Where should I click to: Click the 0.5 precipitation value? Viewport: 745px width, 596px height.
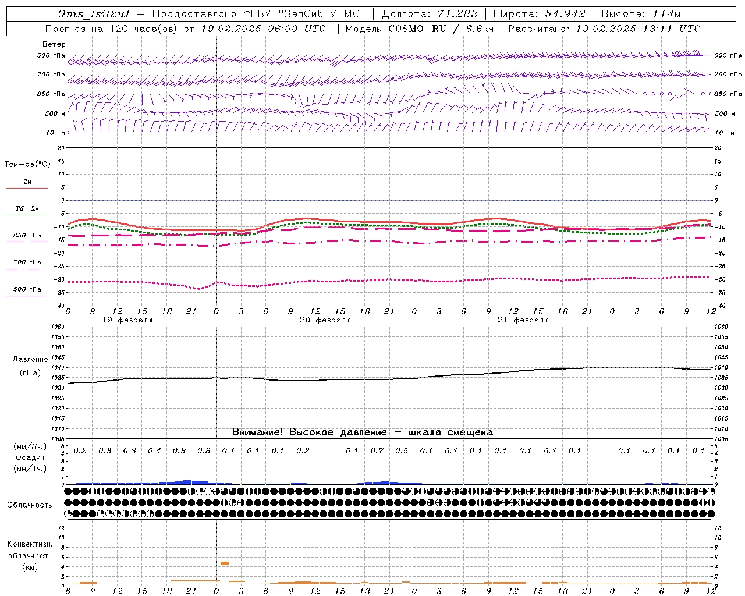point(402,451)
